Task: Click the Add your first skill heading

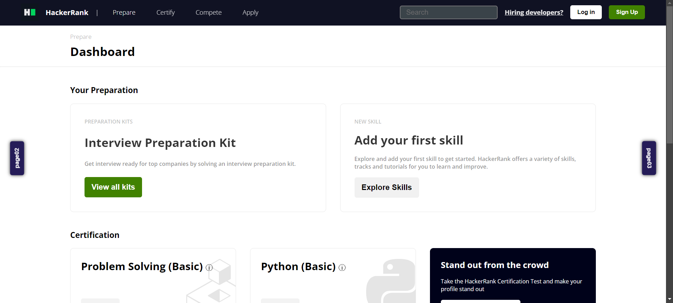Action: tap(409, 140)
